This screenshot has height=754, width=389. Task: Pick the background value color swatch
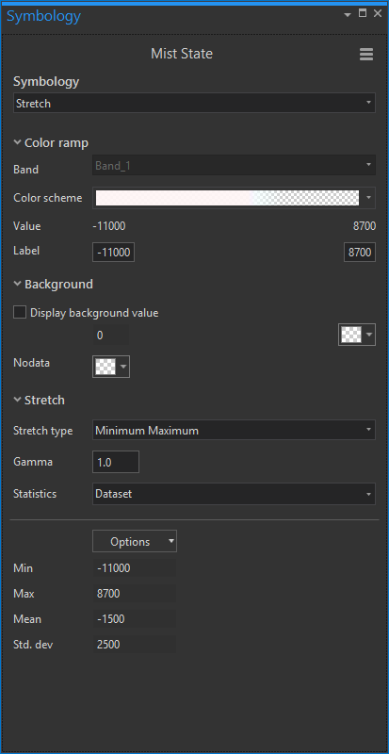point(357,335)
